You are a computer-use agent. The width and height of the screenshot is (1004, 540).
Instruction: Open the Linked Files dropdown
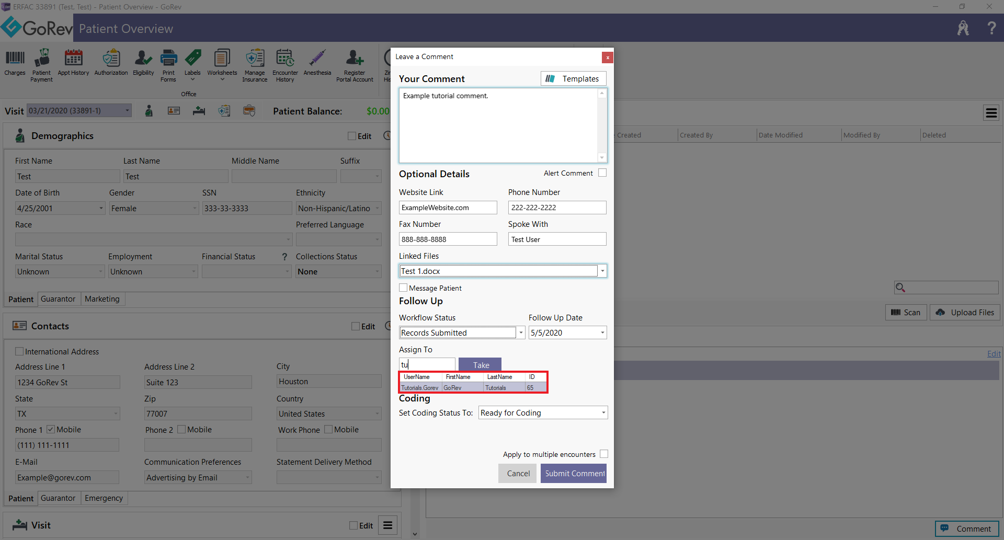click(602, 271)
